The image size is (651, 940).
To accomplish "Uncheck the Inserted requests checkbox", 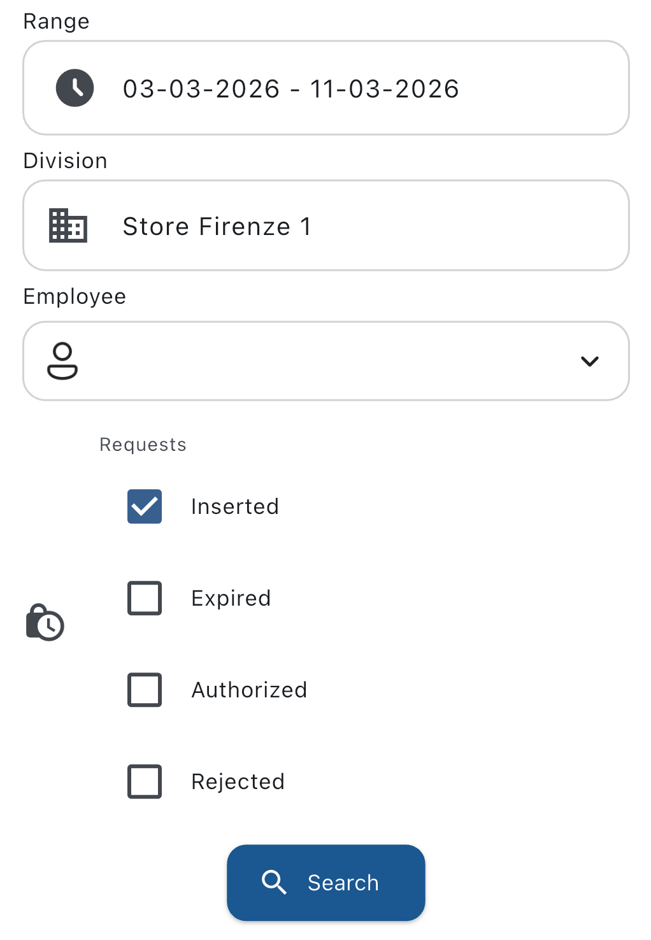I will point(144,506).
